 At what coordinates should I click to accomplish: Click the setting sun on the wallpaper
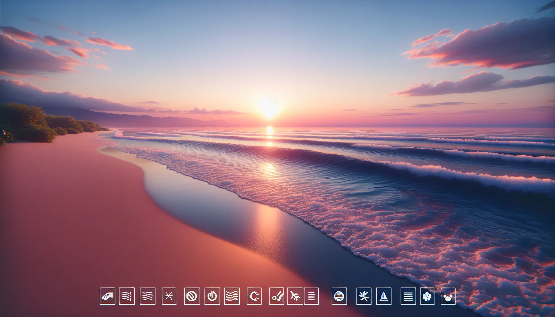269,107
